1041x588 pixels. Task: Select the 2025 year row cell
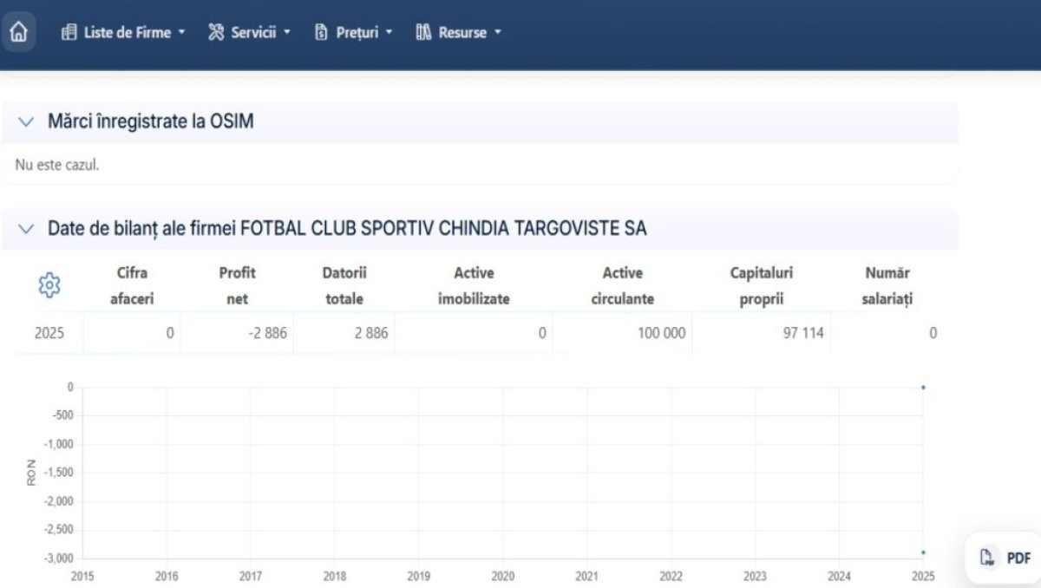click(x=49, y=333)
